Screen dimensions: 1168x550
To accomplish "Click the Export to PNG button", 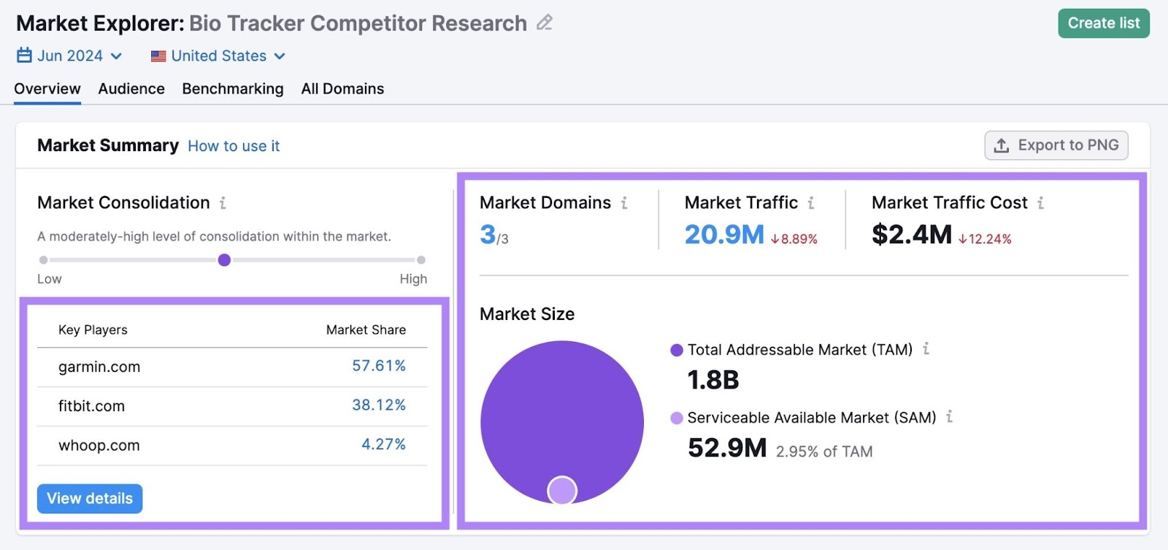I will click(x=1056, y=145).
